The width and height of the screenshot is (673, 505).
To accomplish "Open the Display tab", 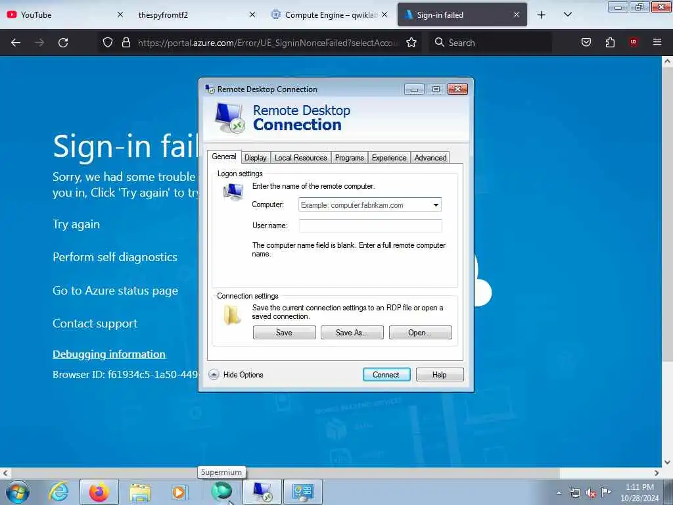I will pyautogui.click(x=256, y=158).
